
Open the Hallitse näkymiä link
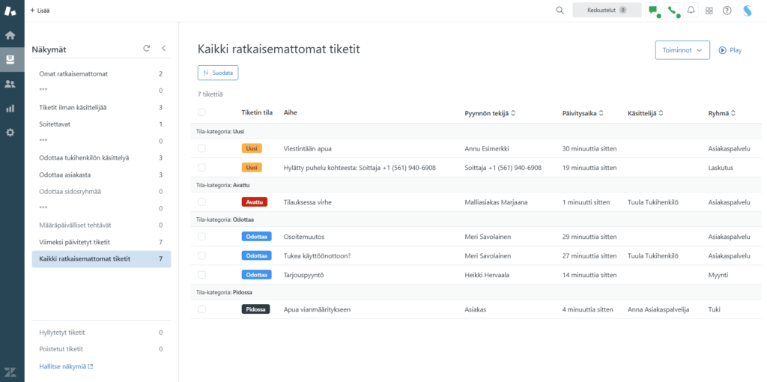pyautogui.click(x=66, y=366)
